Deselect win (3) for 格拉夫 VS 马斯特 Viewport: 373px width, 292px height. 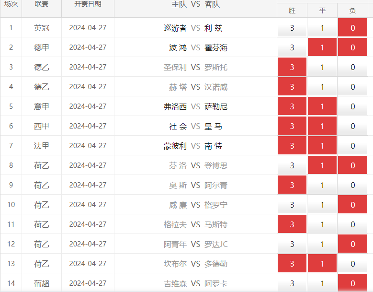click(x=292, y=224)
